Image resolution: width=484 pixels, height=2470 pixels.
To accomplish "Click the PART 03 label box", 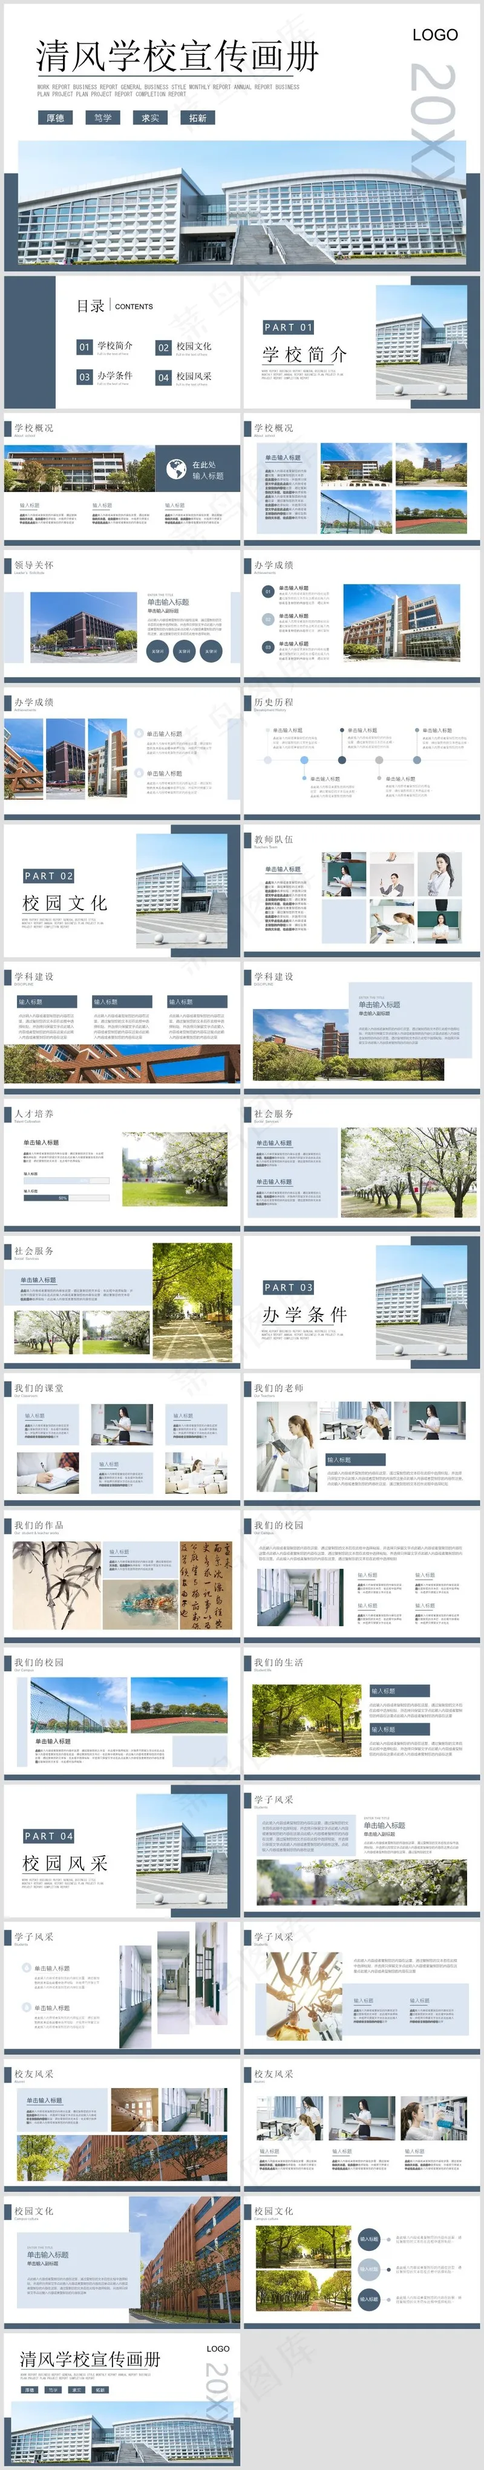I will [289, 1287].
